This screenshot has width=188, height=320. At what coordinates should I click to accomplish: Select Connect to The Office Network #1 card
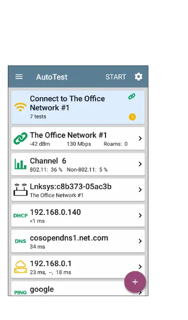(x=78, y=107)
